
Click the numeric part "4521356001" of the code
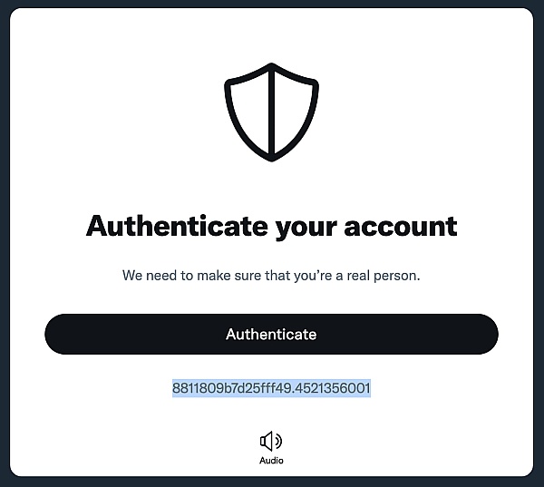click(x=333, y=388)
